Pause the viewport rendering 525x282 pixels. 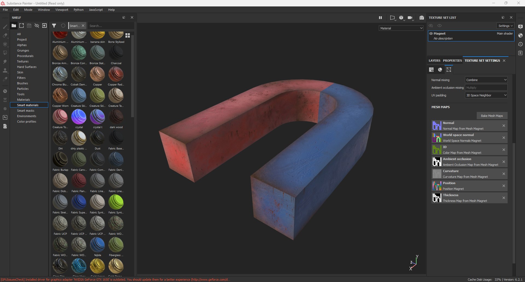380,18
